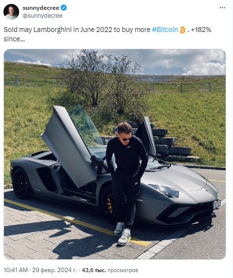
Task: Open the @sunnydecree handle link
Action: (x=43, y=16)
